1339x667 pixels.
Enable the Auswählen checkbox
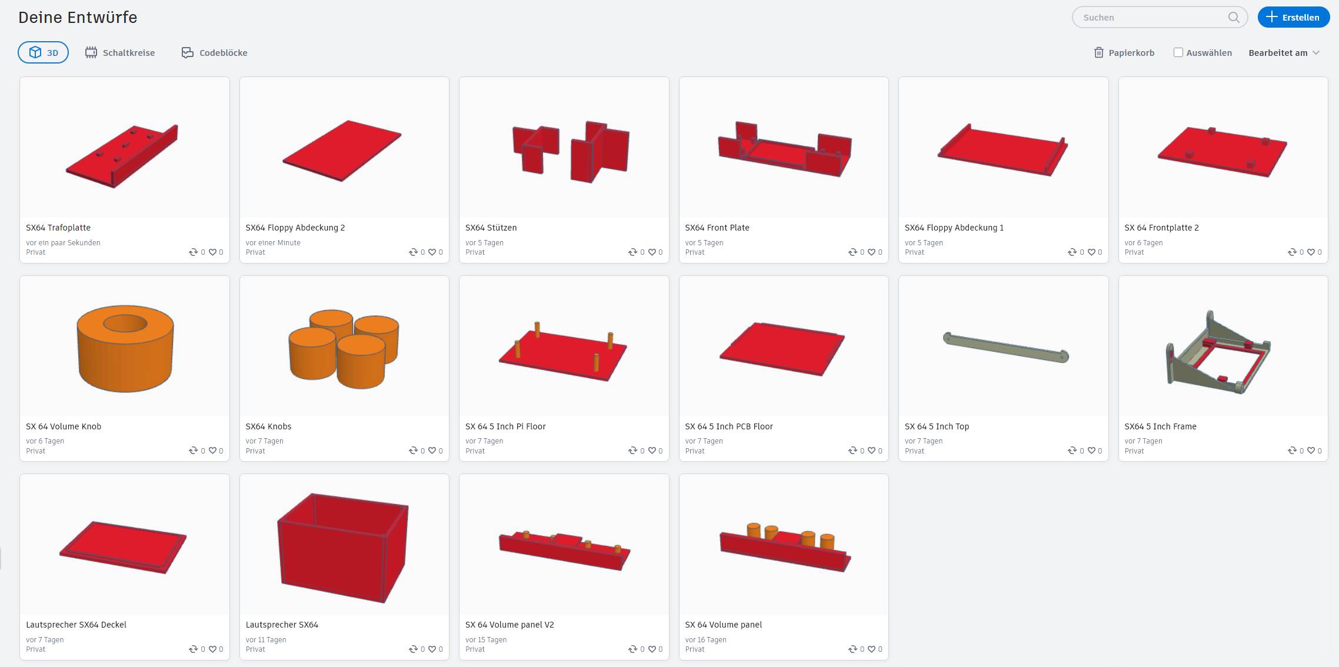[1178, 52]
